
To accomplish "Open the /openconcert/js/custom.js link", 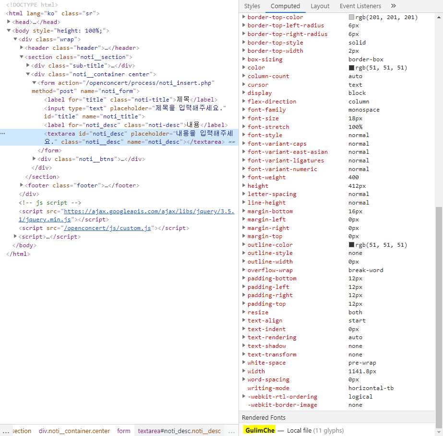I will (x=108, y=228).
